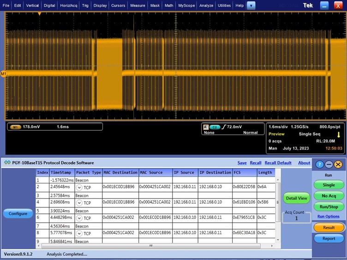Click the A trigger indicator icon
This screenshot has width=347, height=260.
coord(206,127)
